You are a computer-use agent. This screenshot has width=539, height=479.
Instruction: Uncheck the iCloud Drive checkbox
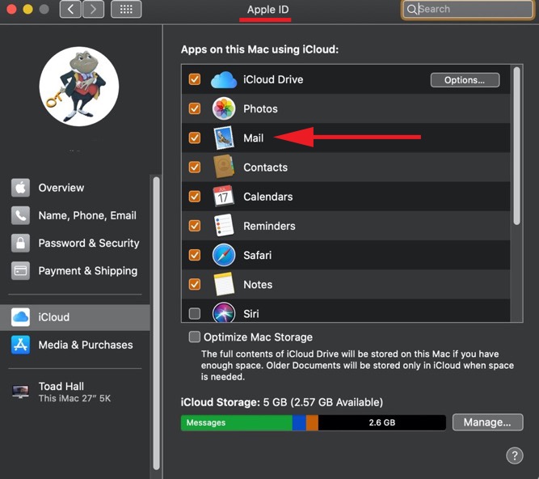195,79
